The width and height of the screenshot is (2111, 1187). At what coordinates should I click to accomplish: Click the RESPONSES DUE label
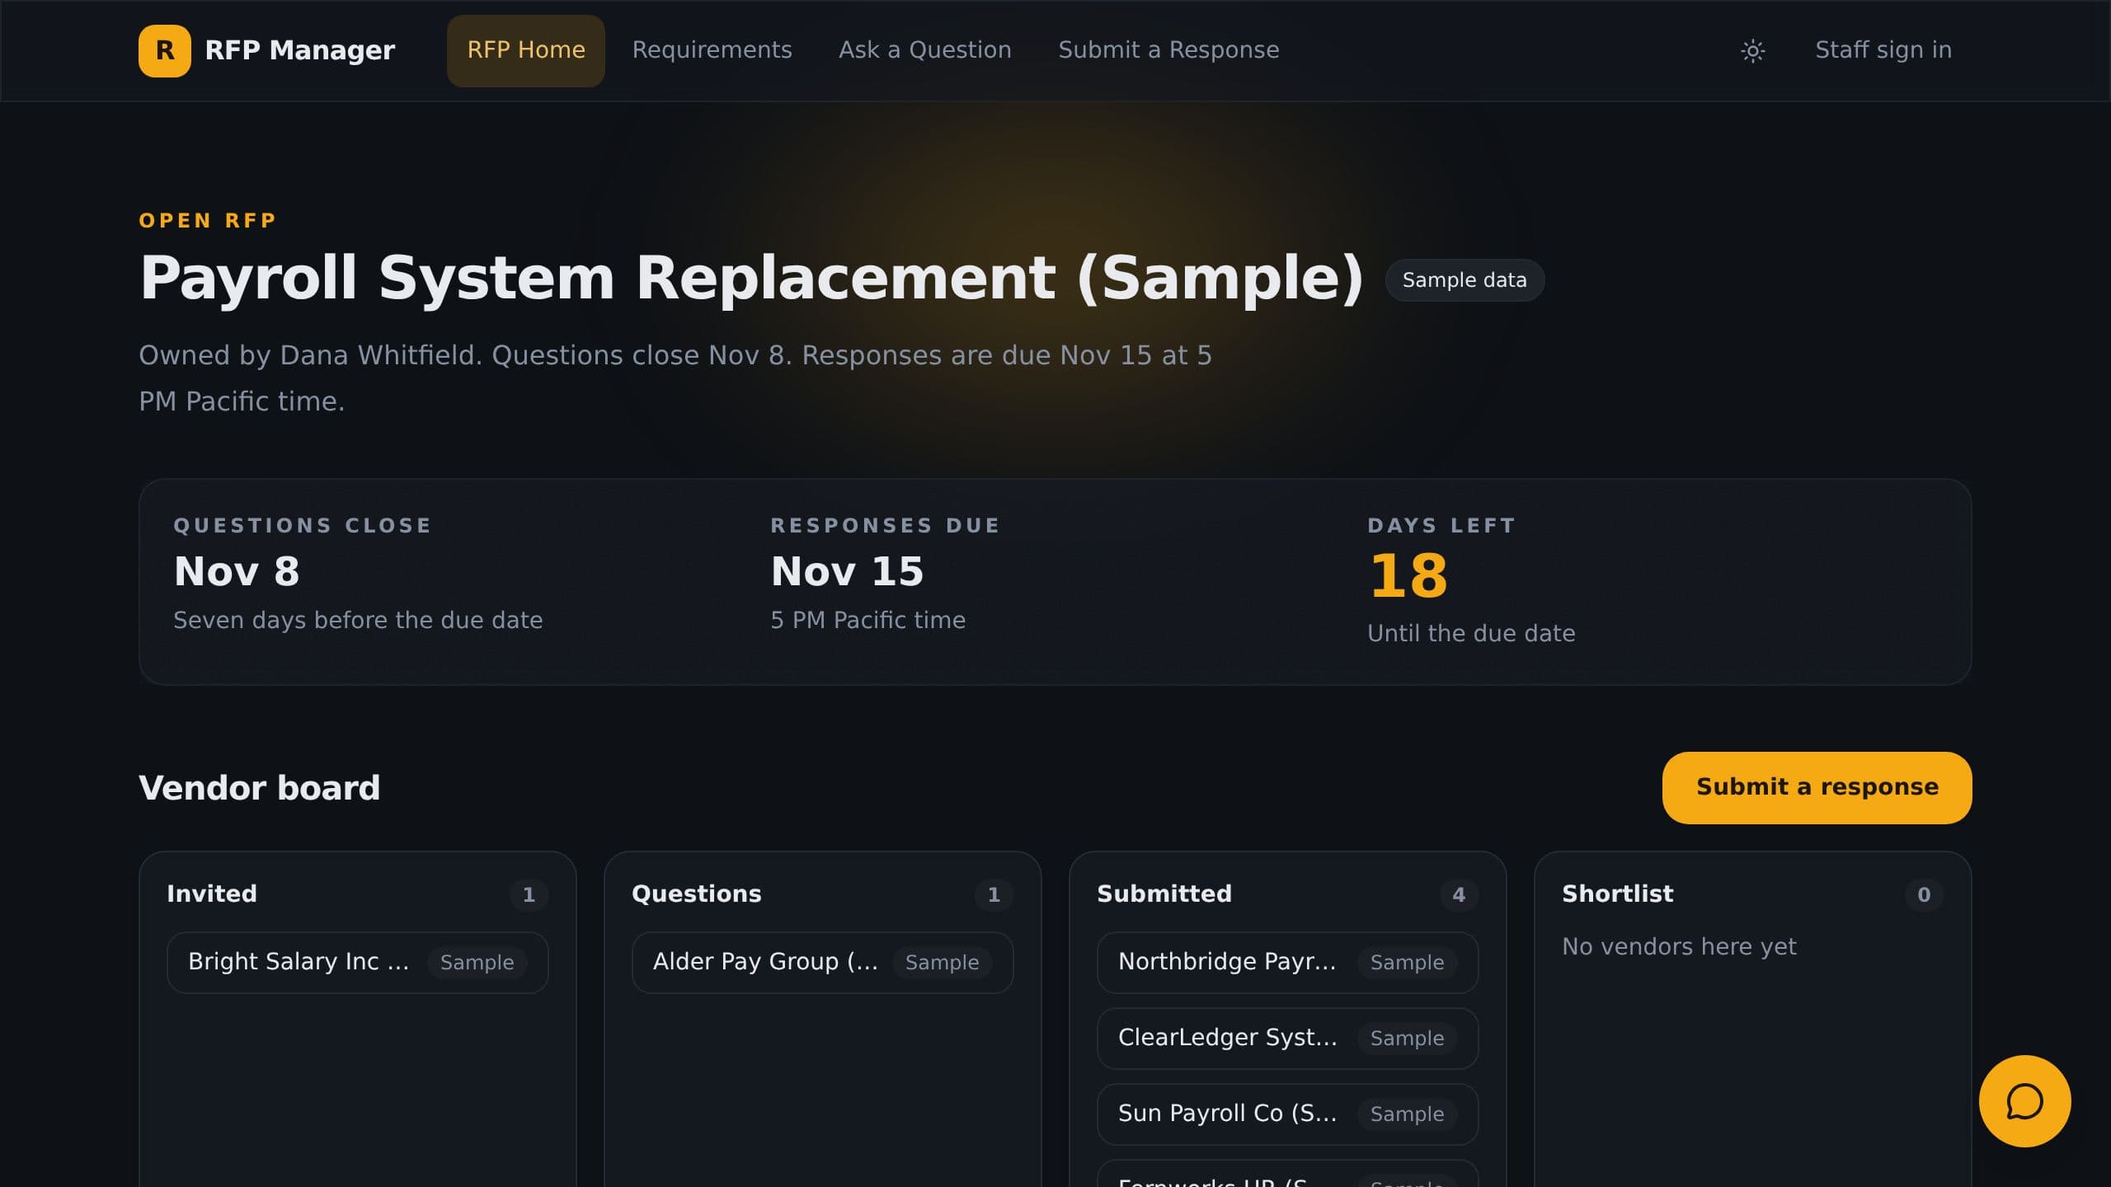pos(886,525)
